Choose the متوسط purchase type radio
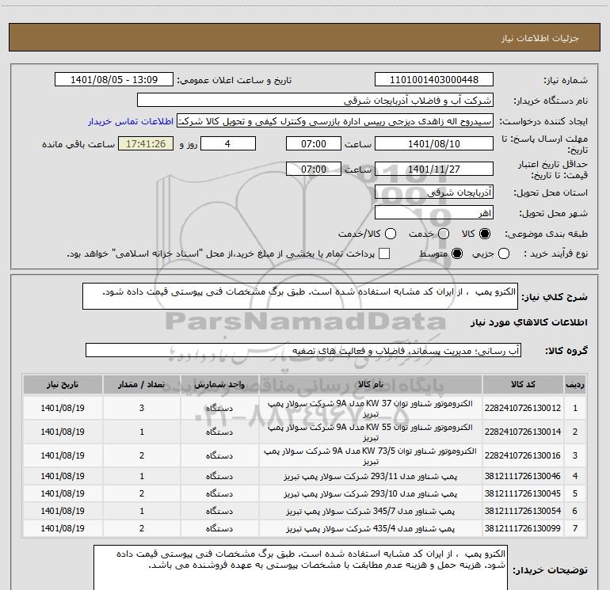610x590 pixels. pyautogui.click(x=457, y=253)
